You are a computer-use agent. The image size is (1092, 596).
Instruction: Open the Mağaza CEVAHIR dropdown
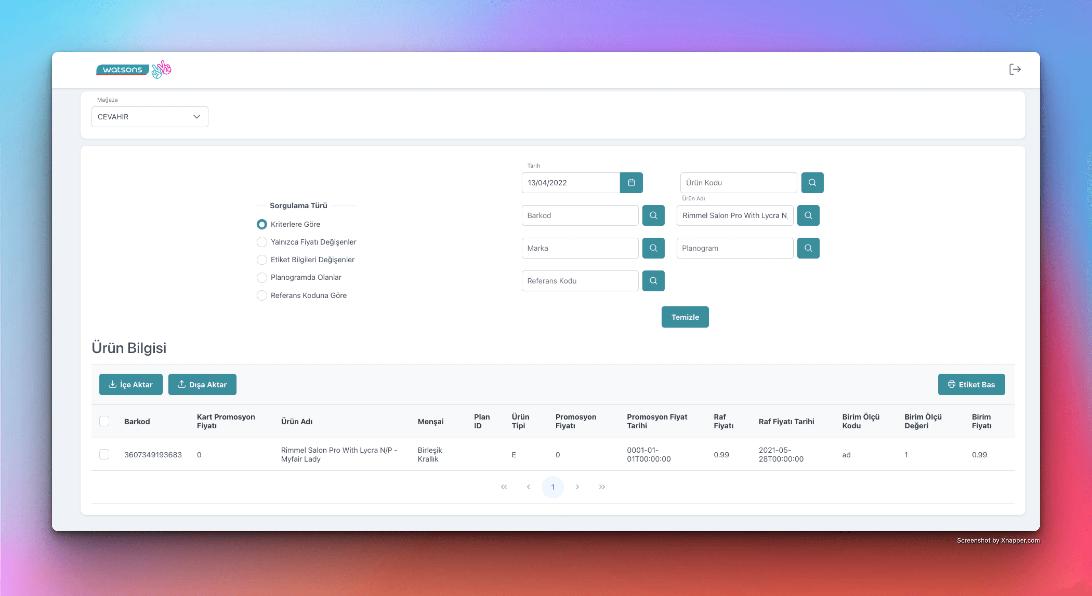click(150, 116)
